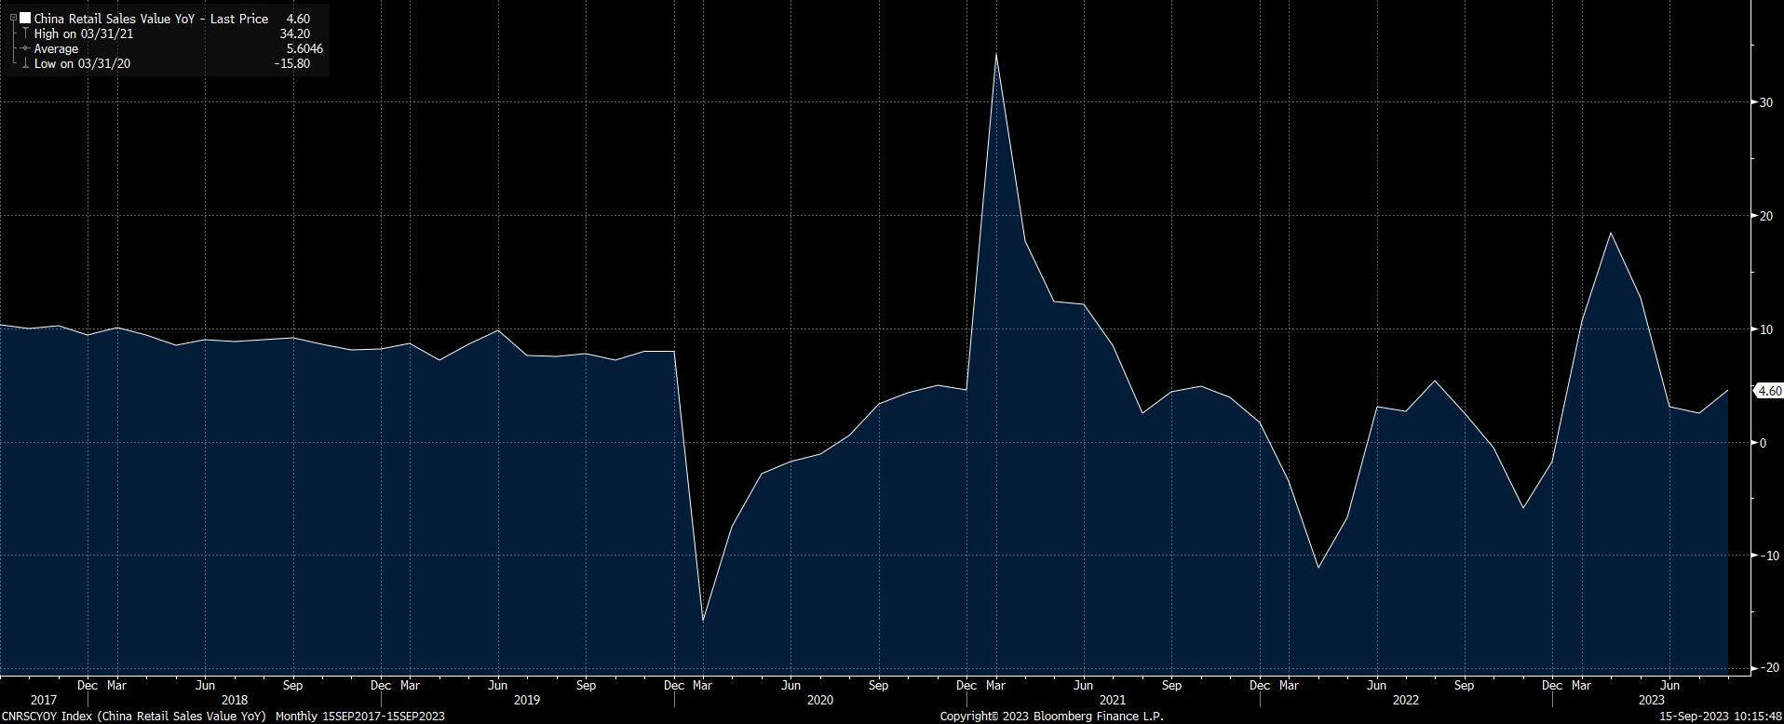Click the 2020 year label on x-axis

tap(819, 700)
